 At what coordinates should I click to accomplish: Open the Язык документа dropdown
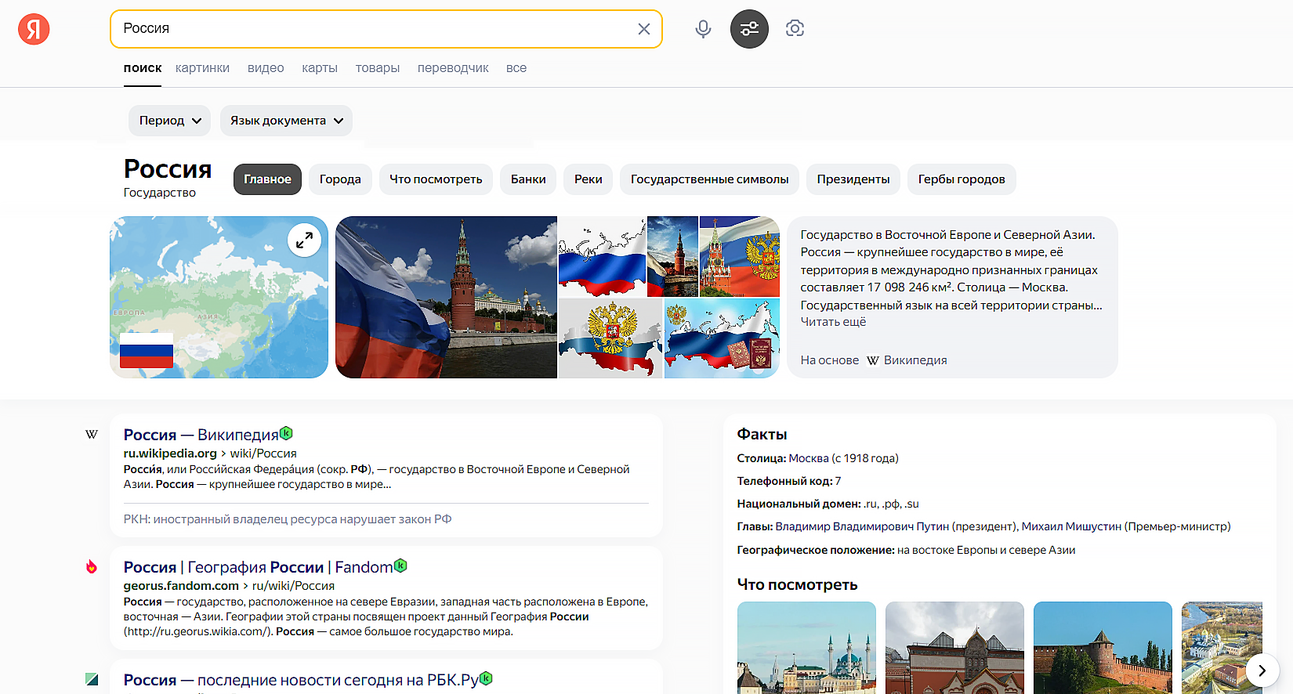click(x=286, y=121)
